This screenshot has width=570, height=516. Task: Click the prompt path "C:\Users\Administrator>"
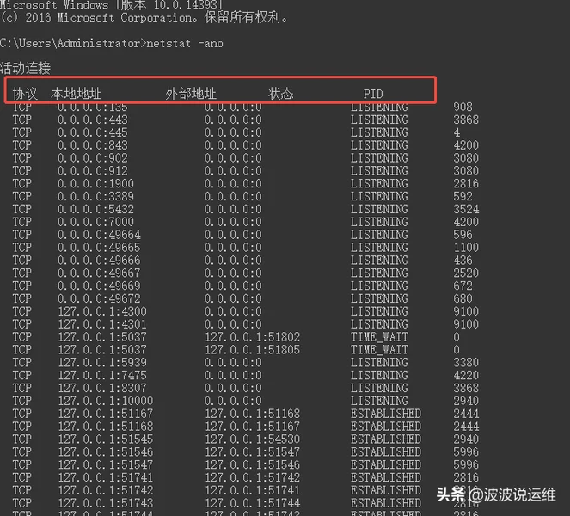73,43
